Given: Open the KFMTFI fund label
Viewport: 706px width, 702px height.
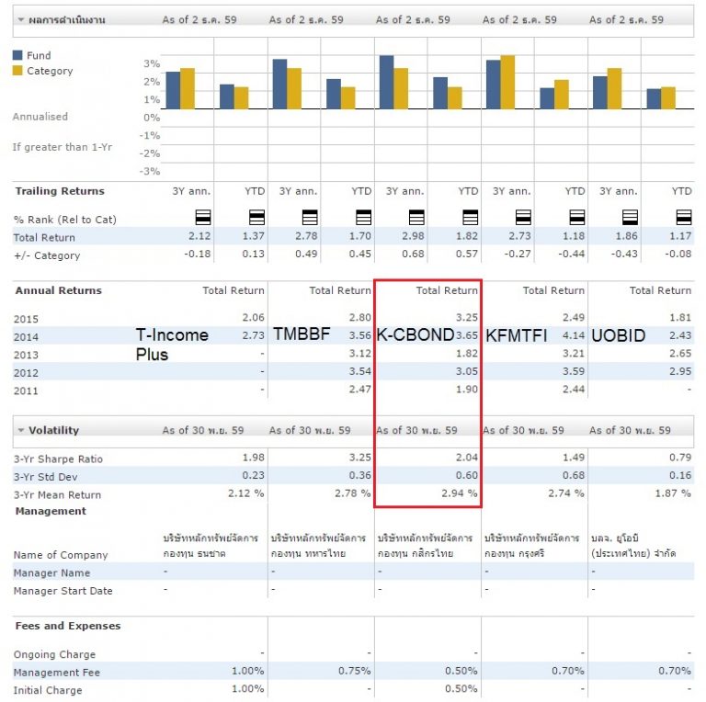Looking at the screenshot, I should (x=516, y=335).
